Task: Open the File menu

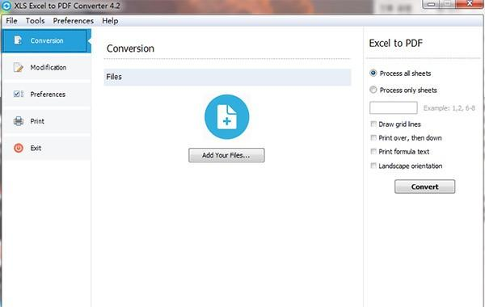Action: pyautogui.click(x=11, y=21)
